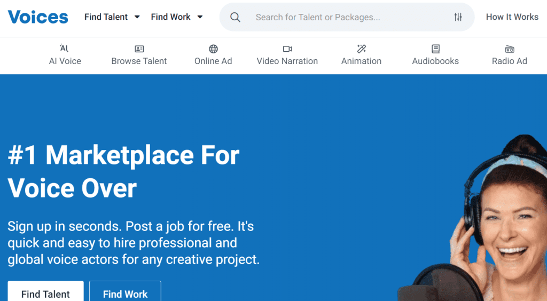The image size is (547, 301).
Task: Open the Find Talent navigation menu
Action: pyautogui.click(x=106, y=17)
